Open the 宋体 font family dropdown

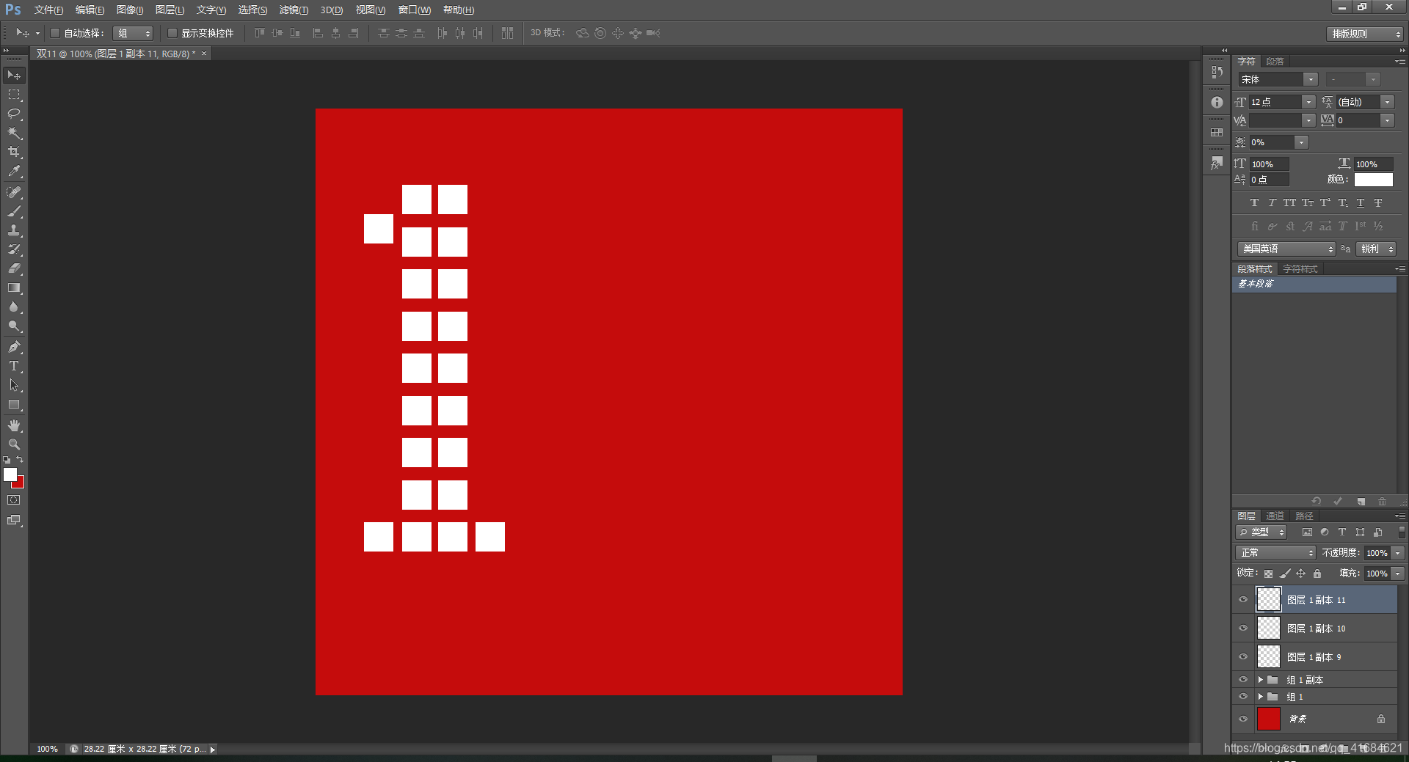click(1311, 79)
